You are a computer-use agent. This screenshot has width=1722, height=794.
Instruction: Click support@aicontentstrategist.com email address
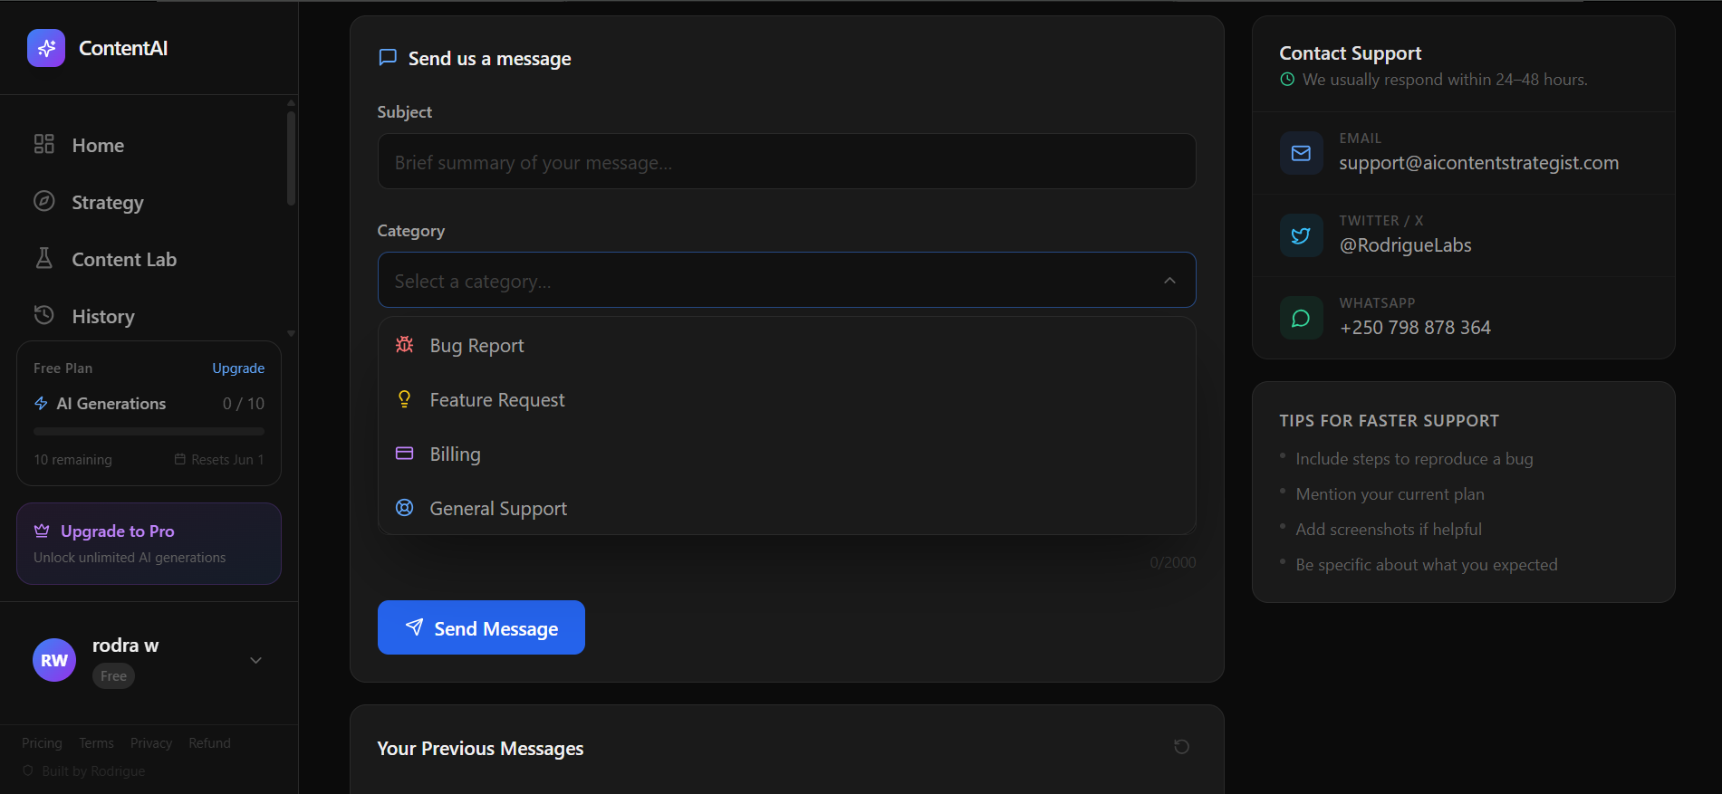click(1478, 163)
